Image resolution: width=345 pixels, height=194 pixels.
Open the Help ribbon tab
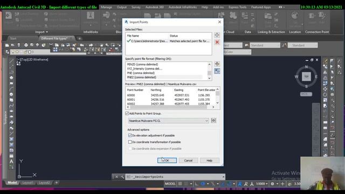coord(205,7)
